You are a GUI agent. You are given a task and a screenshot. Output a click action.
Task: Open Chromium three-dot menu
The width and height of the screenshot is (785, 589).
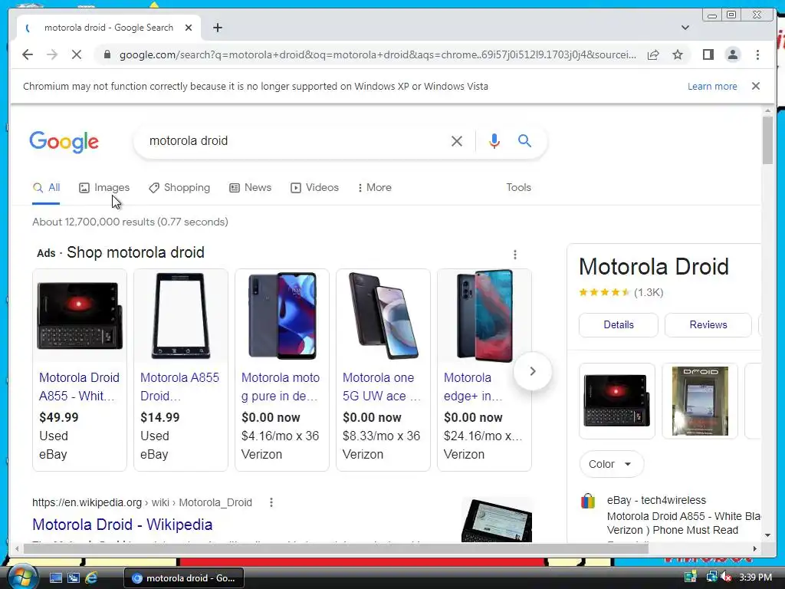tap(757, 54)
